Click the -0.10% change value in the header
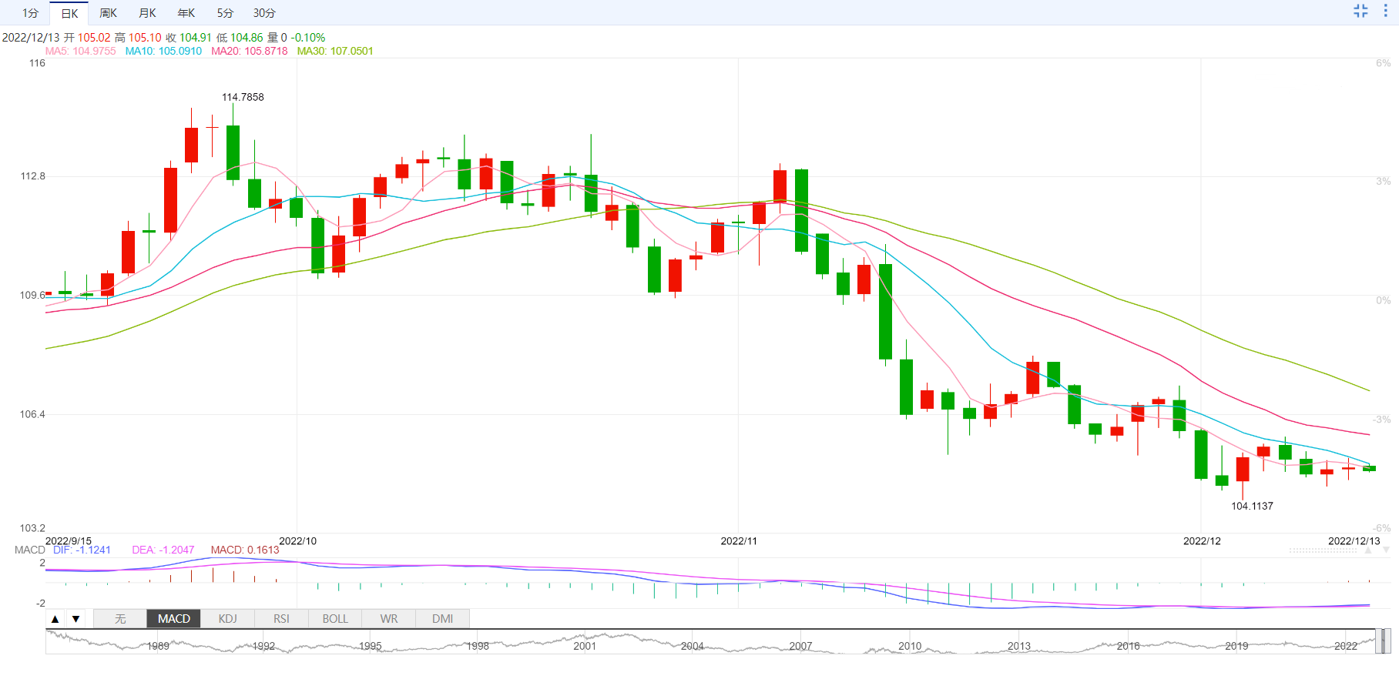Viewport: 1399px width, 679px height. point(308,37)
